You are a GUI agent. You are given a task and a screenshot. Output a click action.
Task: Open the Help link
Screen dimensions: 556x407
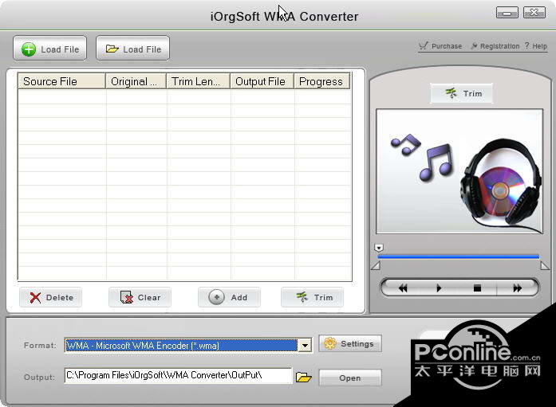click(536, 46)
